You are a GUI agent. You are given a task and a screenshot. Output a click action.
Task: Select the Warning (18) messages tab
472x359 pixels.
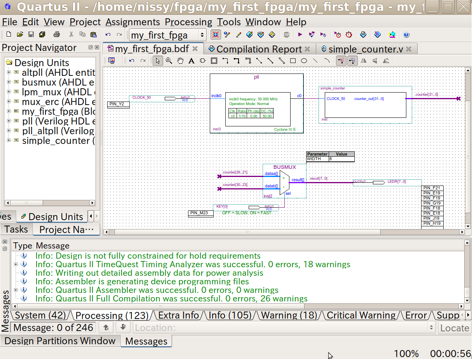(x=289, y=315)
